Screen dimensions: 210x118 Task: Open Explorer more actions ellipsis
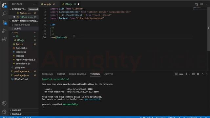coord(34,4)
